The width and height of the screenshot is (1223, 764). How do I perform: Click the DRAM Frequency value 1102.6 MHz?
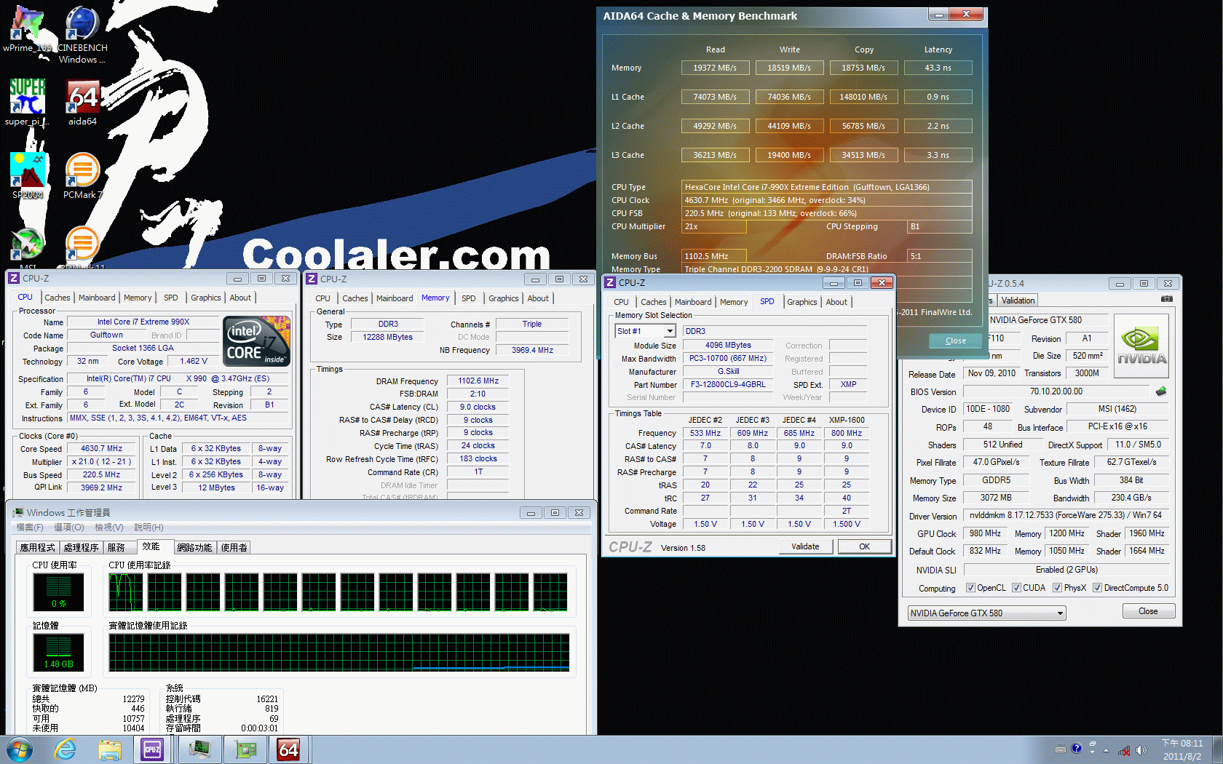[x=478, y=381]
